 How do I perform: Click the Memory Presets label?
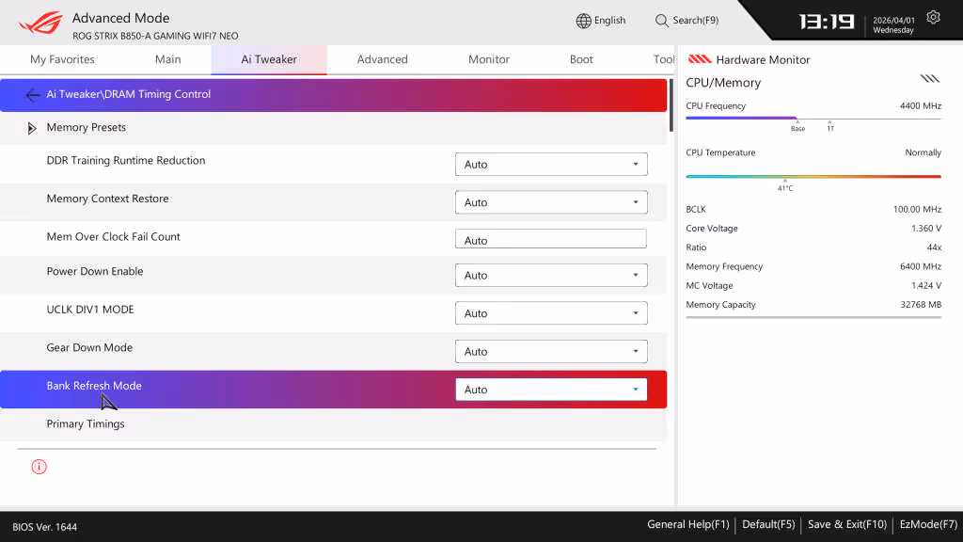[x=86, y=128]
